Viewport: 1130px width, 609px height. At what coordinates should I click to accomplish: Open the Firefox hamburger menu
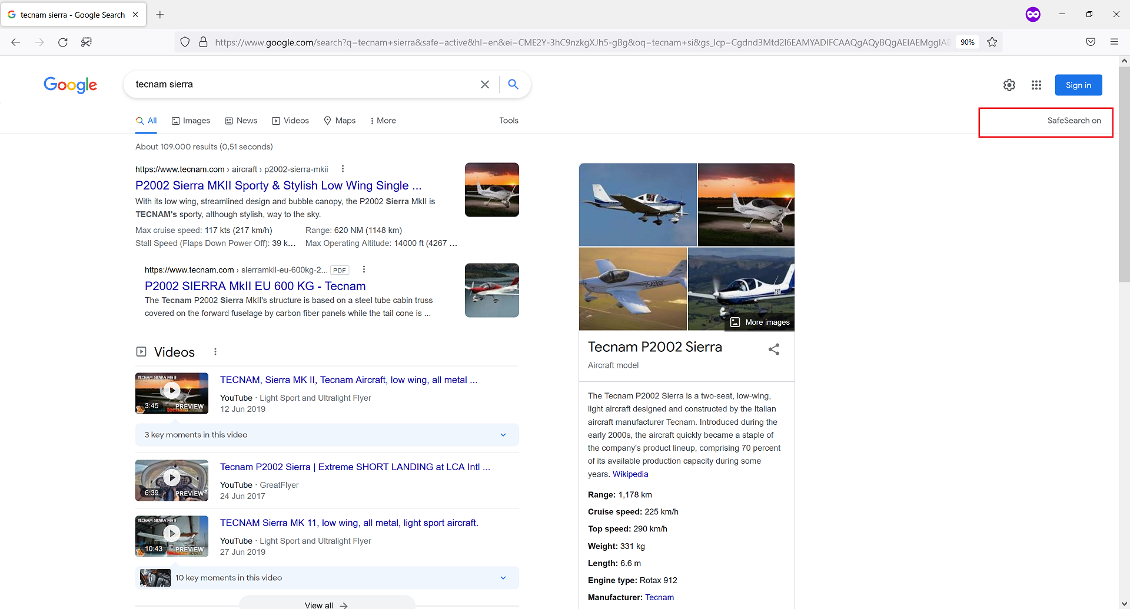point(1114,42)
